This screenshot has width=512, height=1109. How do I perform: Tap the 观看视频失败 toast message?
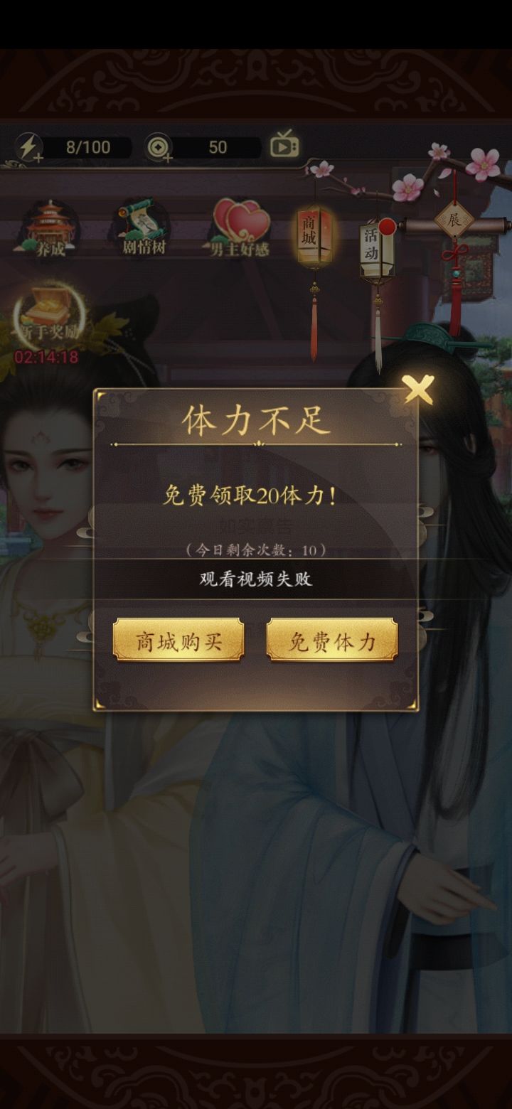pos(256,579)
